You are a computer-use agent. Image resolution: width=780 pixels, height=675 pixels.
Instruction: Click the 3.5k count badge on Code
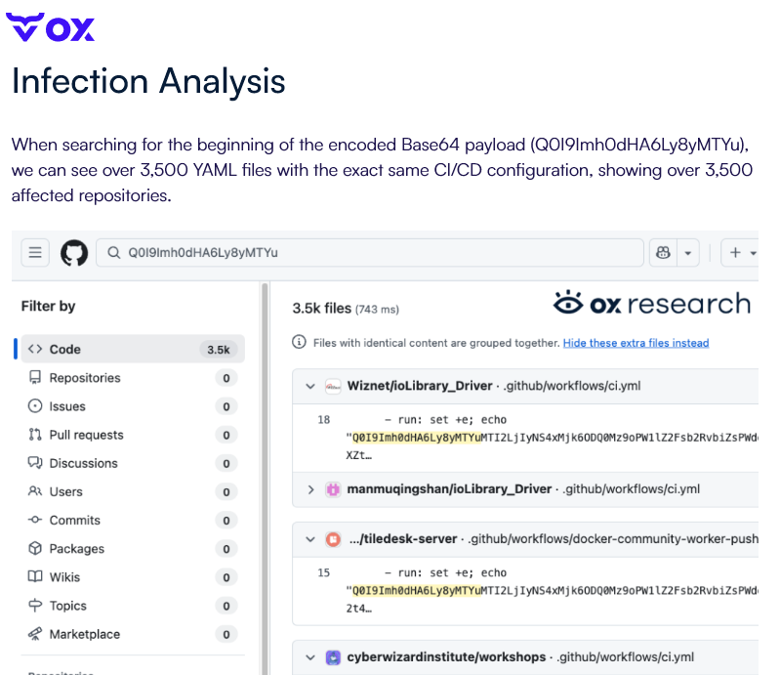[219, 350]
